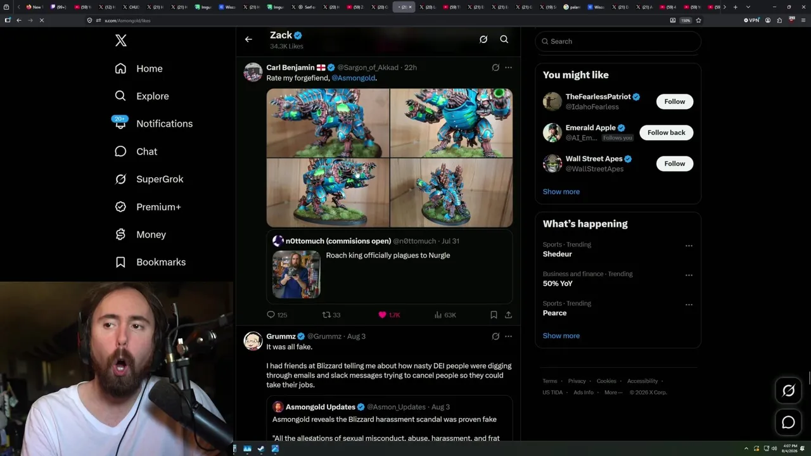Open the bottom-left forgefiend photo
Viewport: 811px width, 456px height.
click(328, 193)
